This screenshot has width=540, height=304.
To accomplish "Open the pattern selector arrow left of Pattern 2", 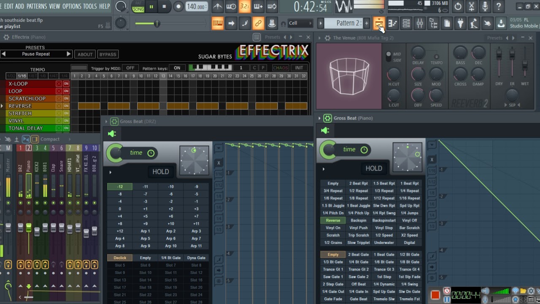I will (321, 23).
